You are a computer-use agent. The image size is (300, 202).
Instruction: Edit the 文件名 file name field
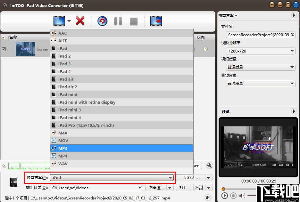(261, 35)
